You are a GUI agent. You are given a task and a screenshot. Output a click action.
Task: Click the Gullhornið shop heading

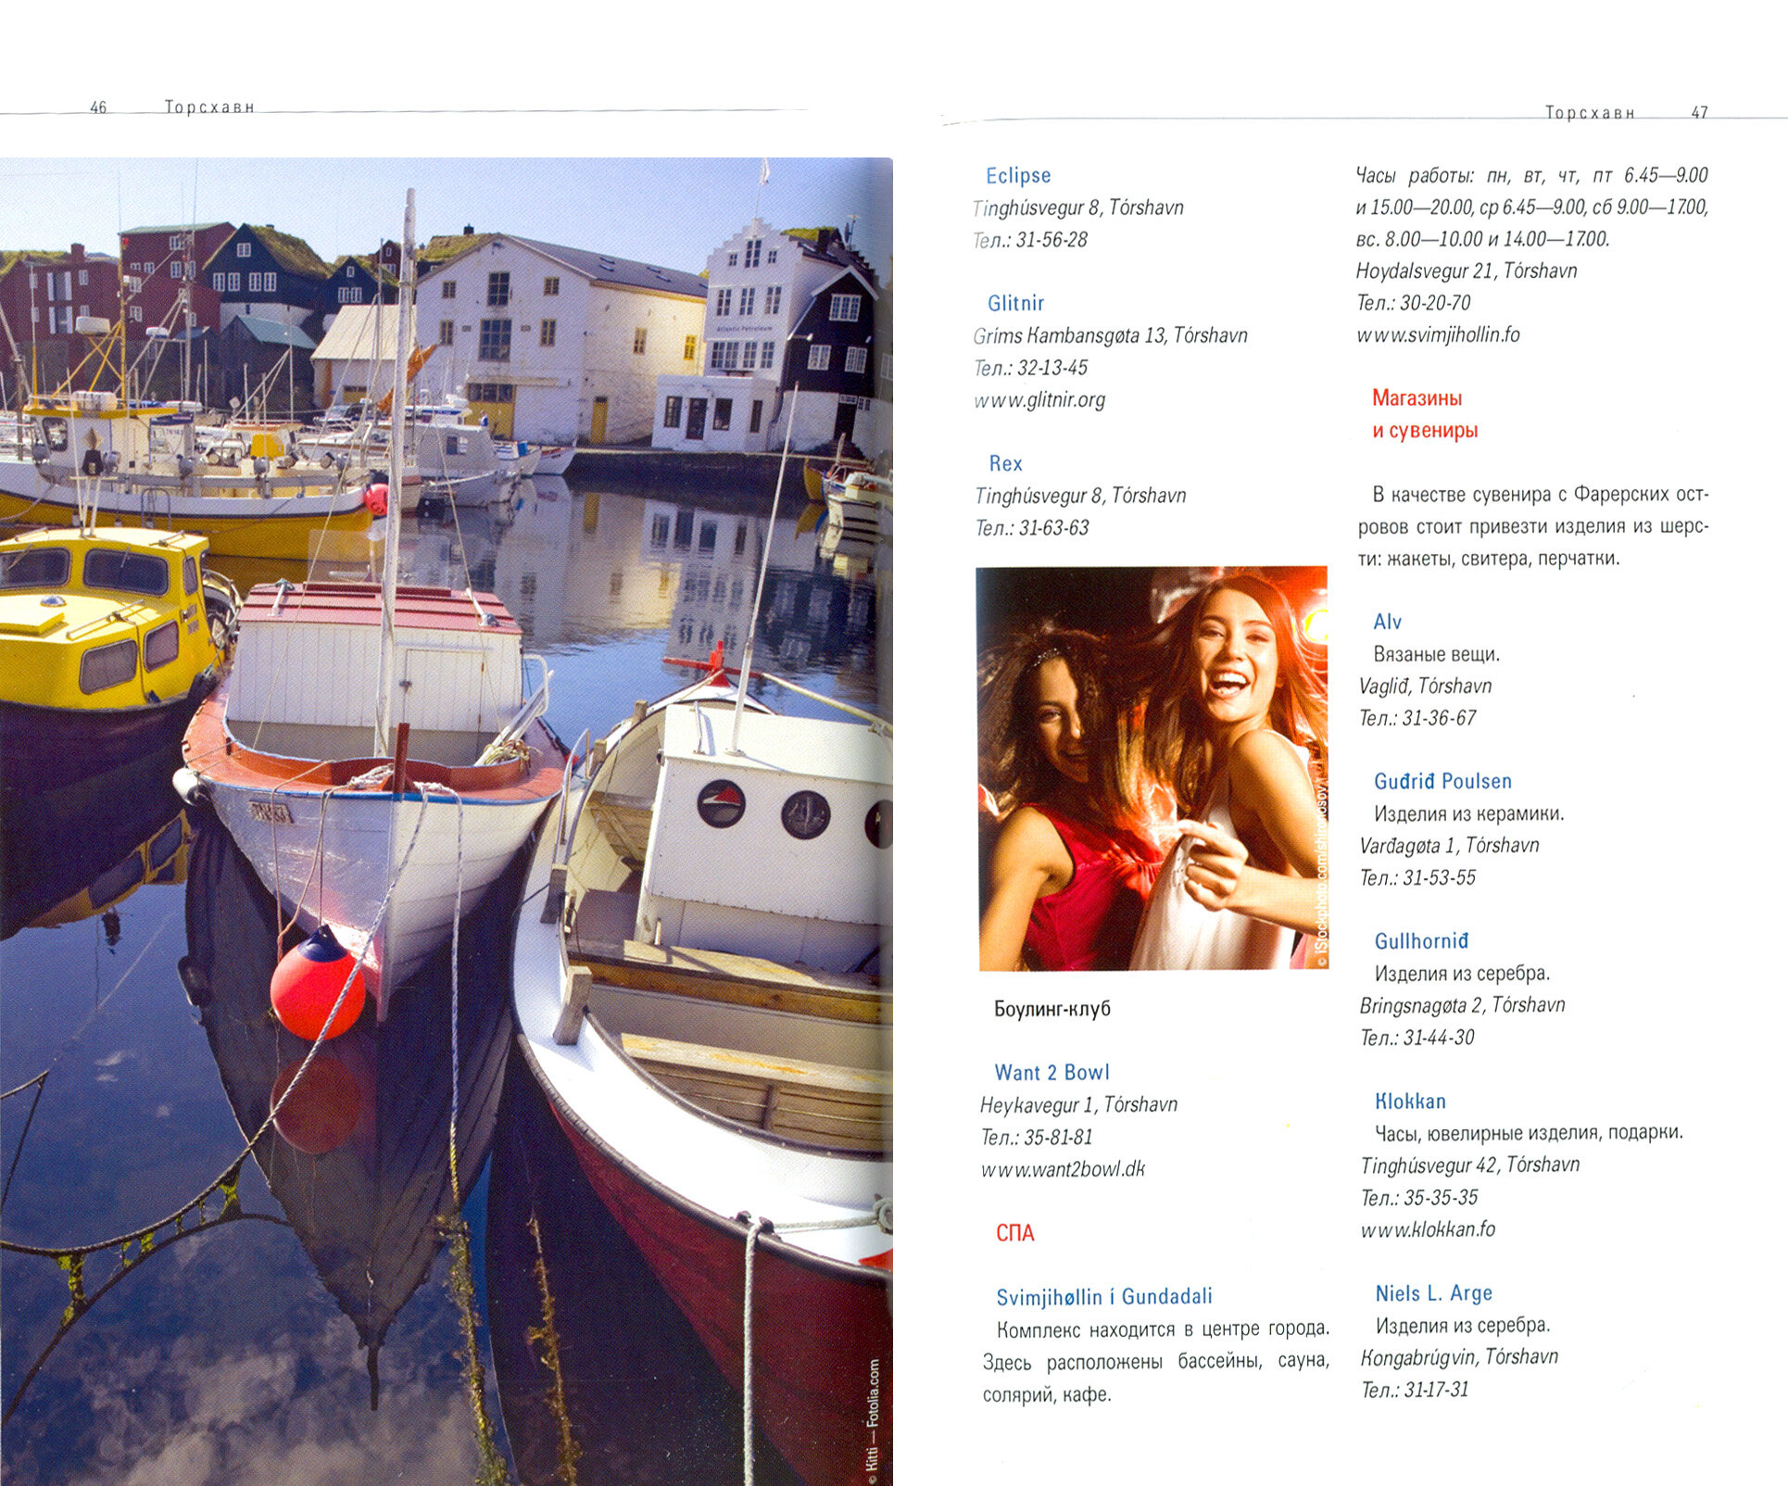click(1421, 941)
